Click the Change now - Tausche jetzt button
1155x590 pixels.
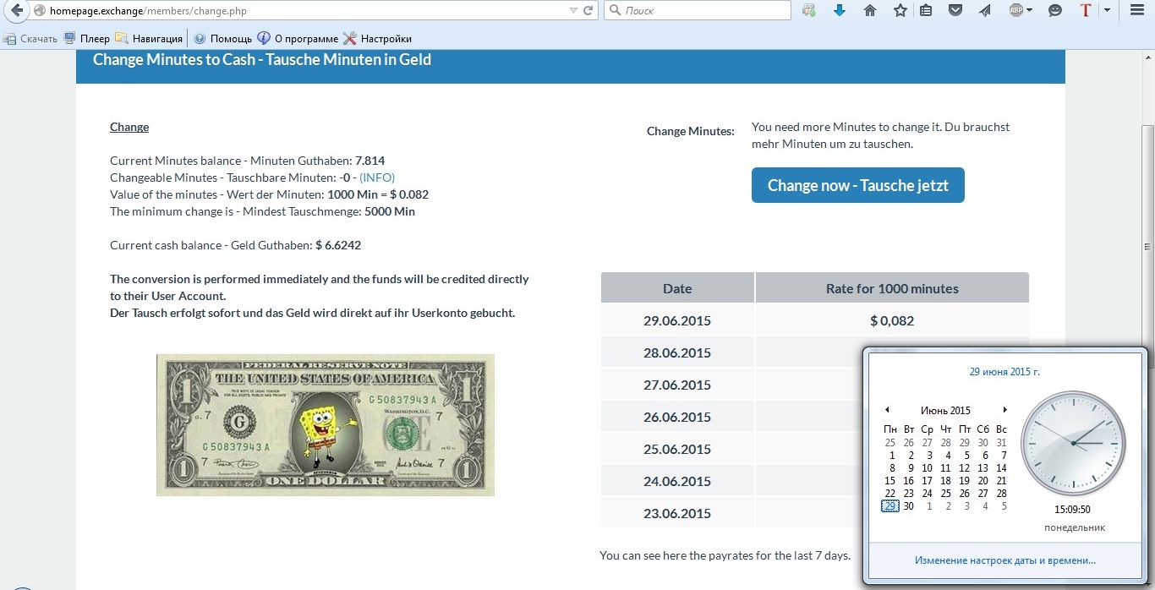(x=858, y=185)
